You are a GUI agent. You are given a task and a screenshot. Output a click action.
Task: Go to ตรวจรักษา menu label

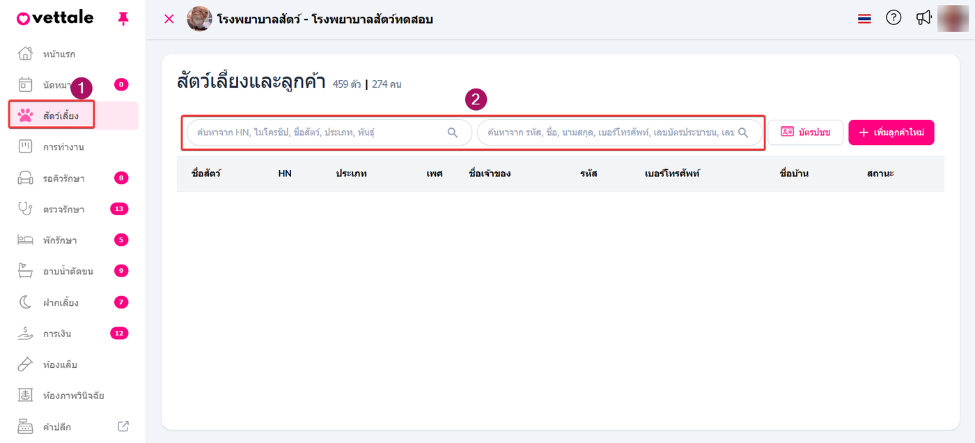pos(63,210)
